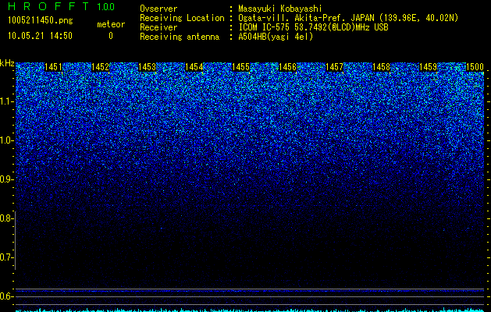Click the 1455 time marker
This screenshot has height=312, width=491.
(x=240, y=67)
